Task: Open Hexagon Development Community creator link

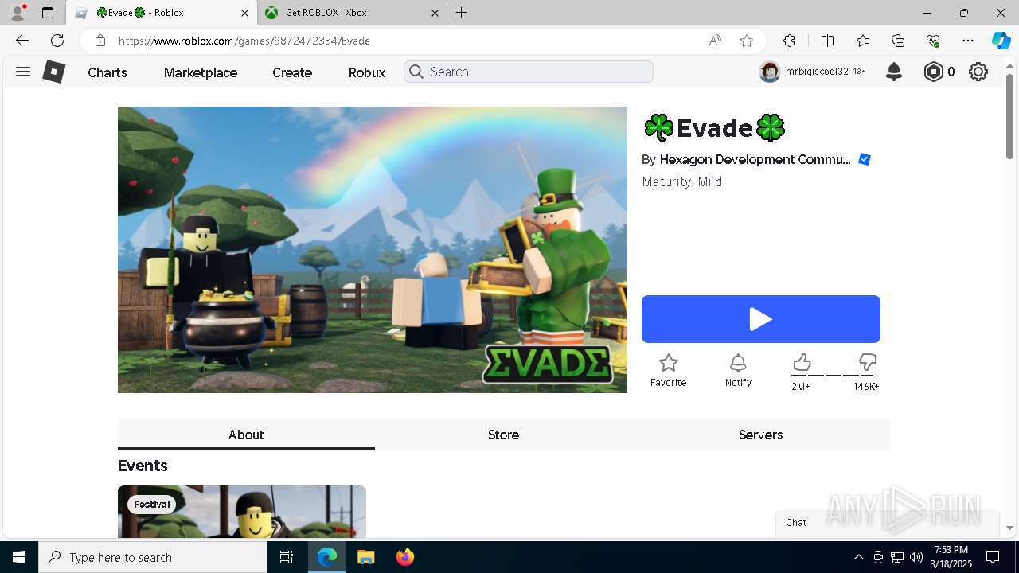Action: (x=755, y=159)
